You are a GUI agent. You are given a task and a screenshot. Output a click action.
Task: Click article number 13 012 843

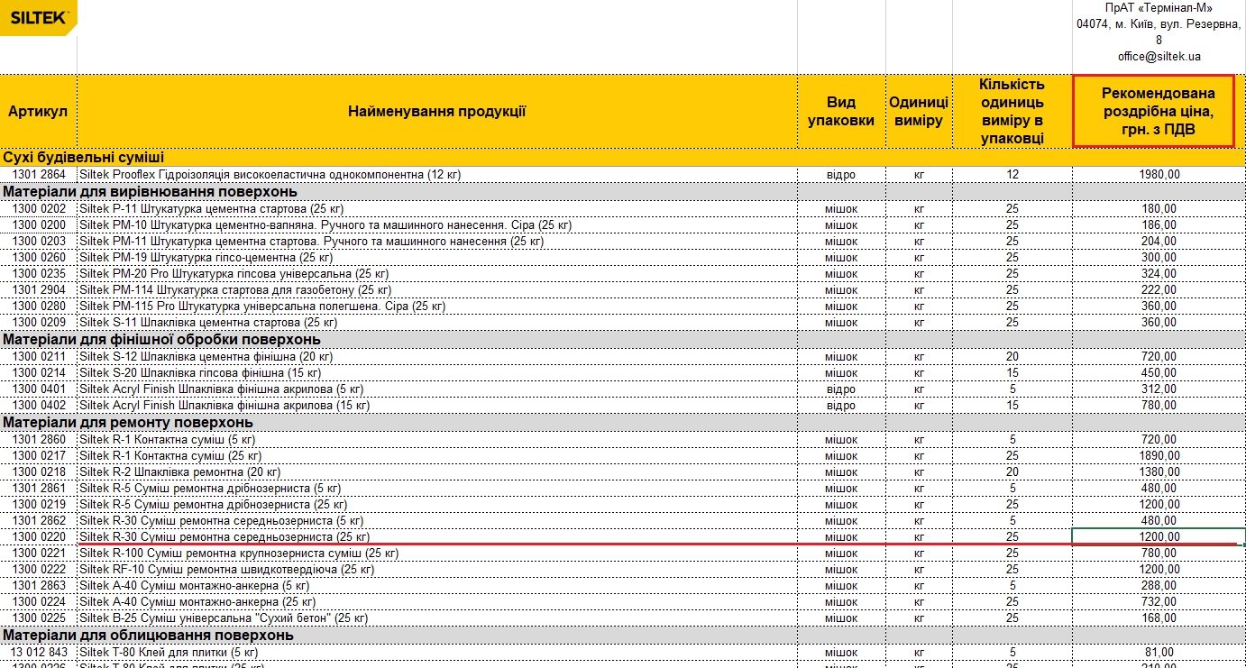pyautogui.click(x=39, y=652)
